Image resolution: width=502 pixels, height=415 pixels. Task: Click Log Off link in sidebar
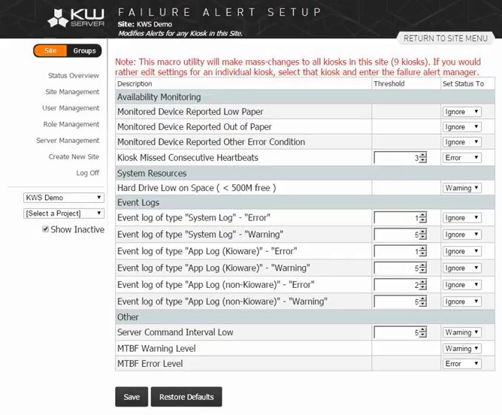click(87, 173)
